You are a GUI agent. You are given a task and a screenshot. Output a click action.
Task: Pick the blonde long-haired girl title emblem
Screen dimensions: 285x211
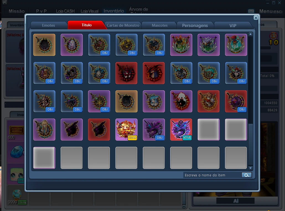(44, 129)
